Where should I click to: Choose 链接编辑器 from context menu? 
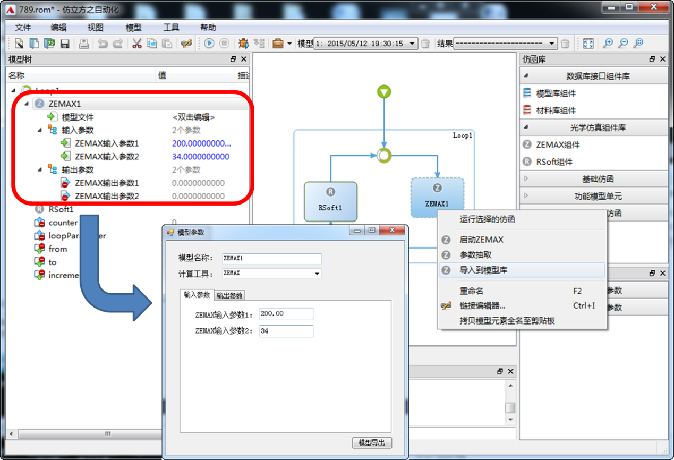click(522, 305)
